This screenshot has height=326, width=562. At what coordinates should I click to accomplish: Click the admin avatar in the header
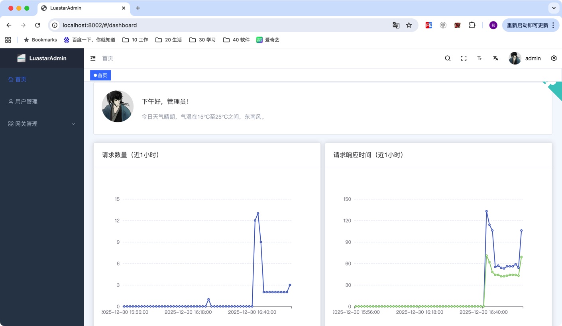tap(515, 58)
